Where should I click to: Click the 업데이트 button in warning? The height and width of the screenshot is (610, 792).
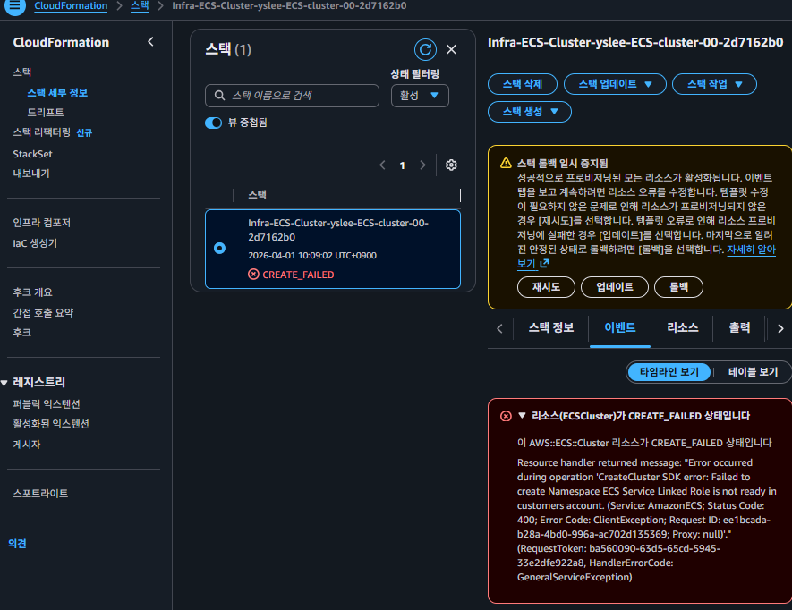click(615, 287)
